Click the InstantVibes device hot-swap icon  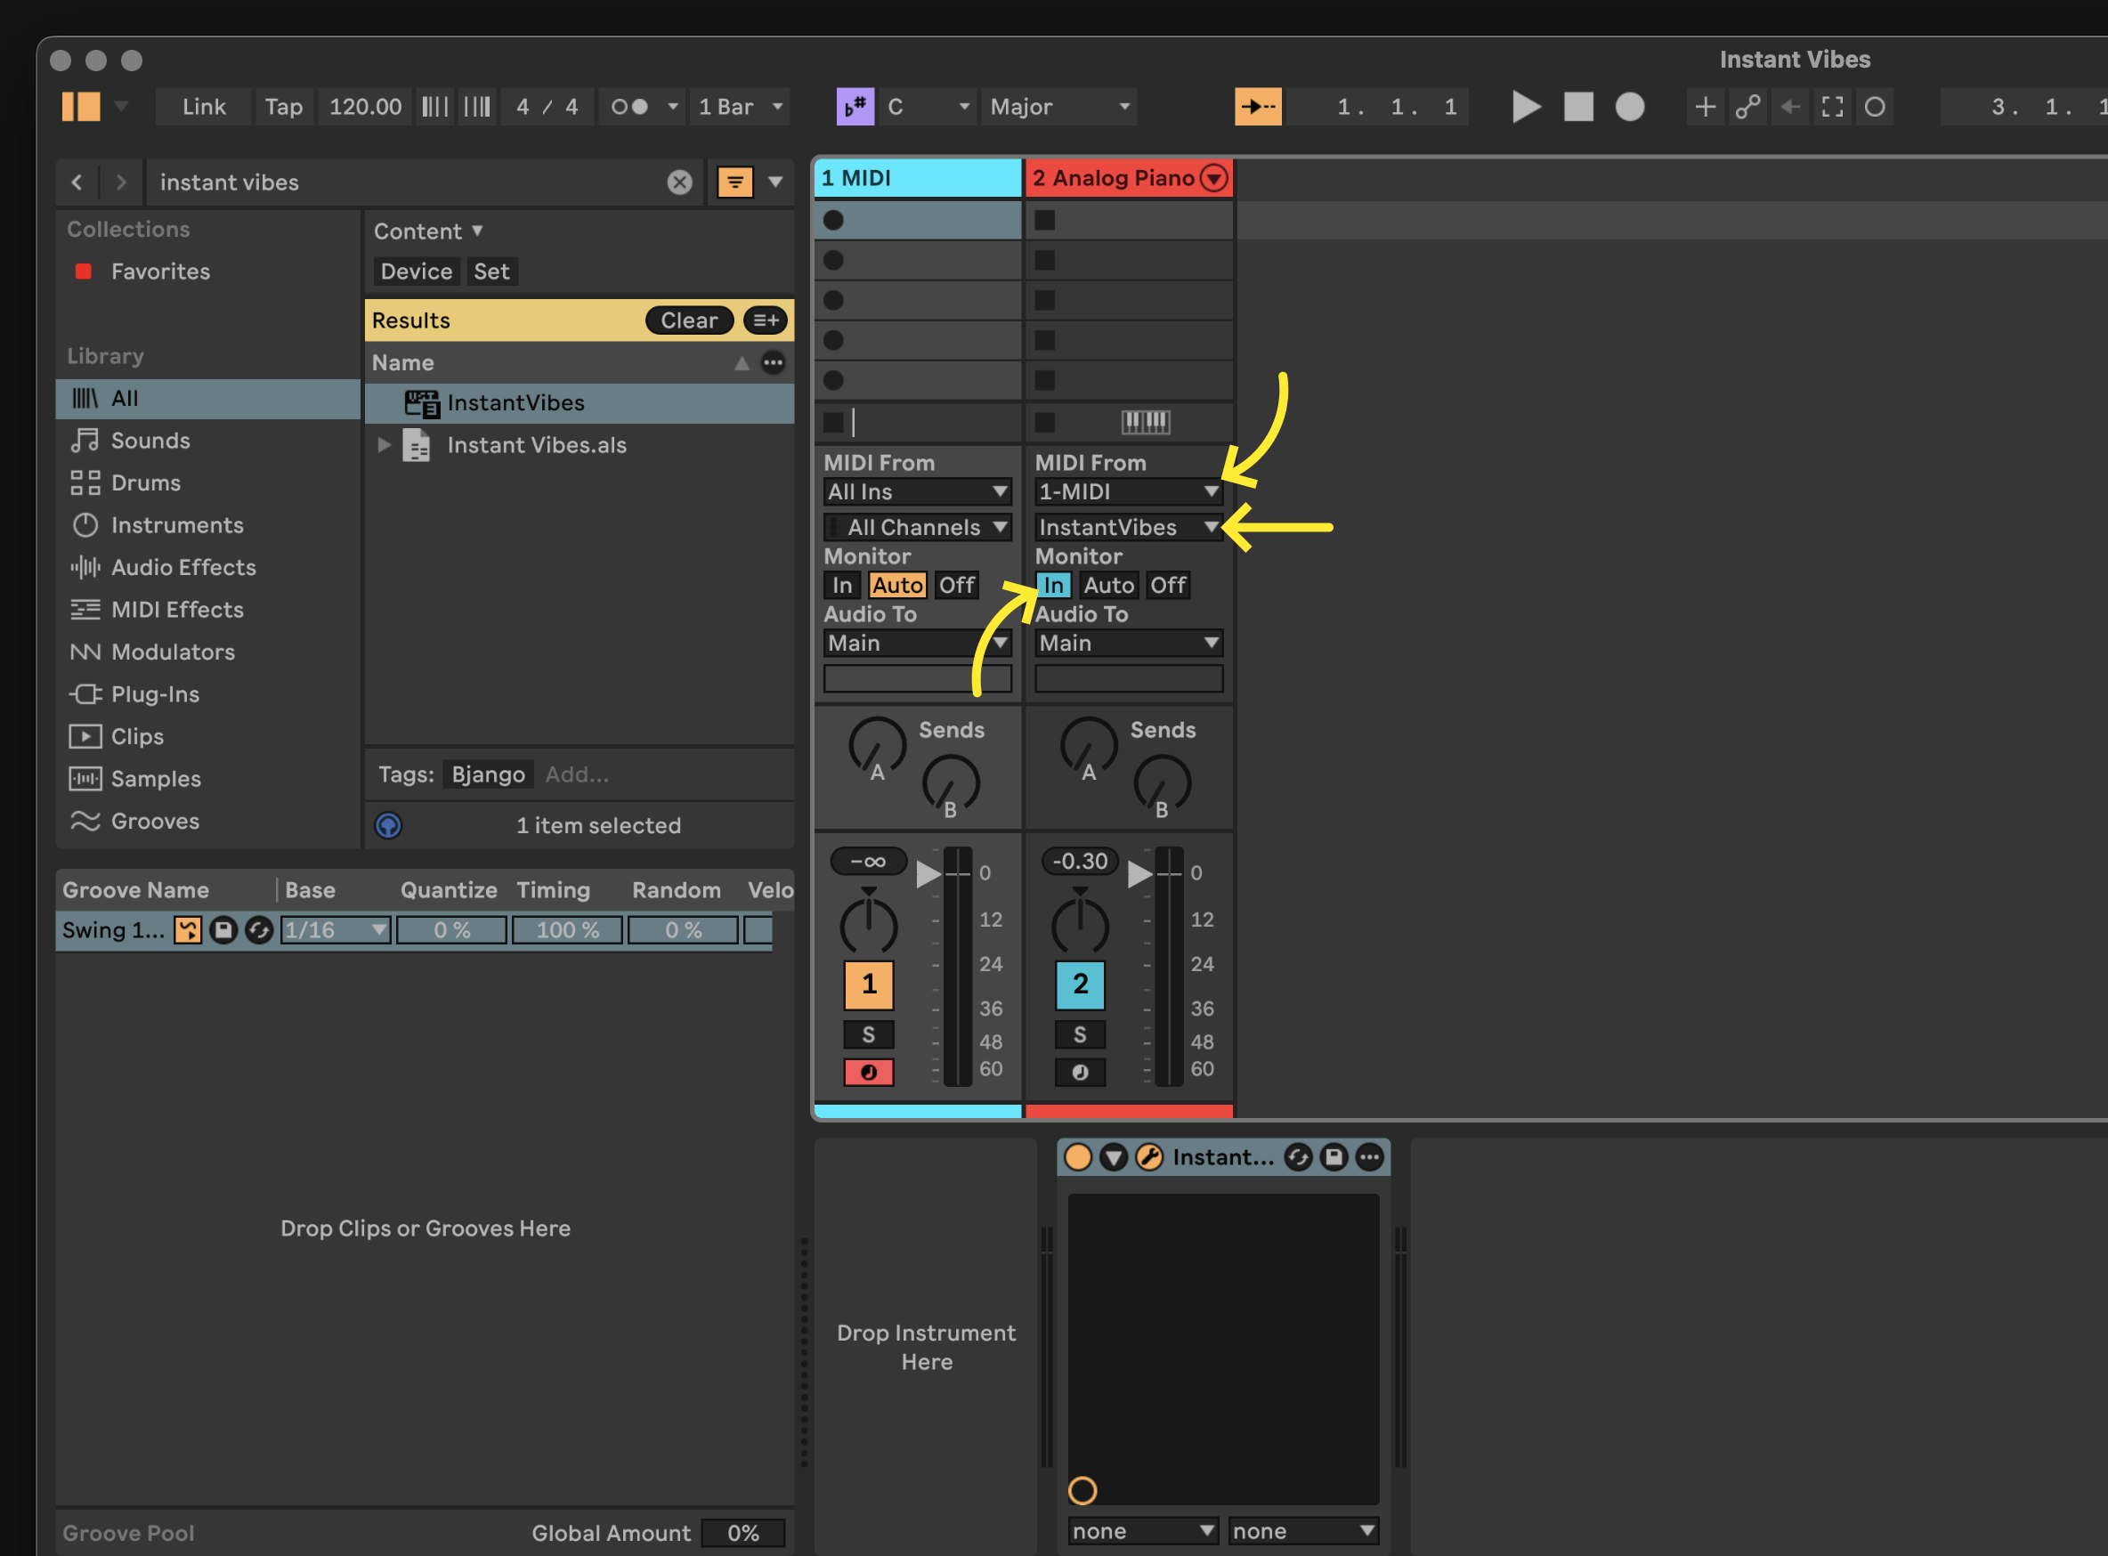point(1298,1156)
